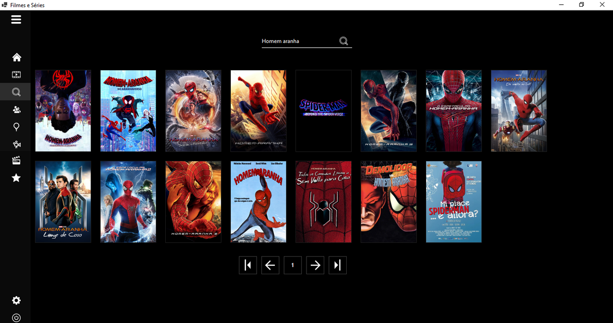Open favorites star icon in sidebar
Image resolution: width=613 pixels, height=323 pixels.
click(x=16, y=178)
